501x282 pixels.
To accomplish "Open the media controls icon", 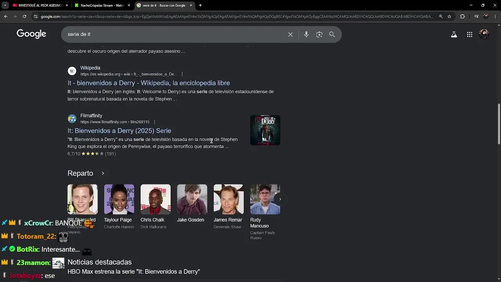I will 476,16.
